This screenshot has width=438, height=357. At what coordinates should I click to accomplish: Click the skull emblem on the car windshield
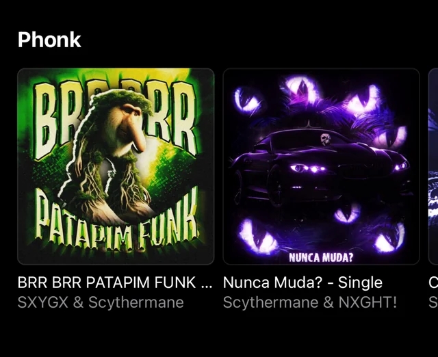pos(325,140)
